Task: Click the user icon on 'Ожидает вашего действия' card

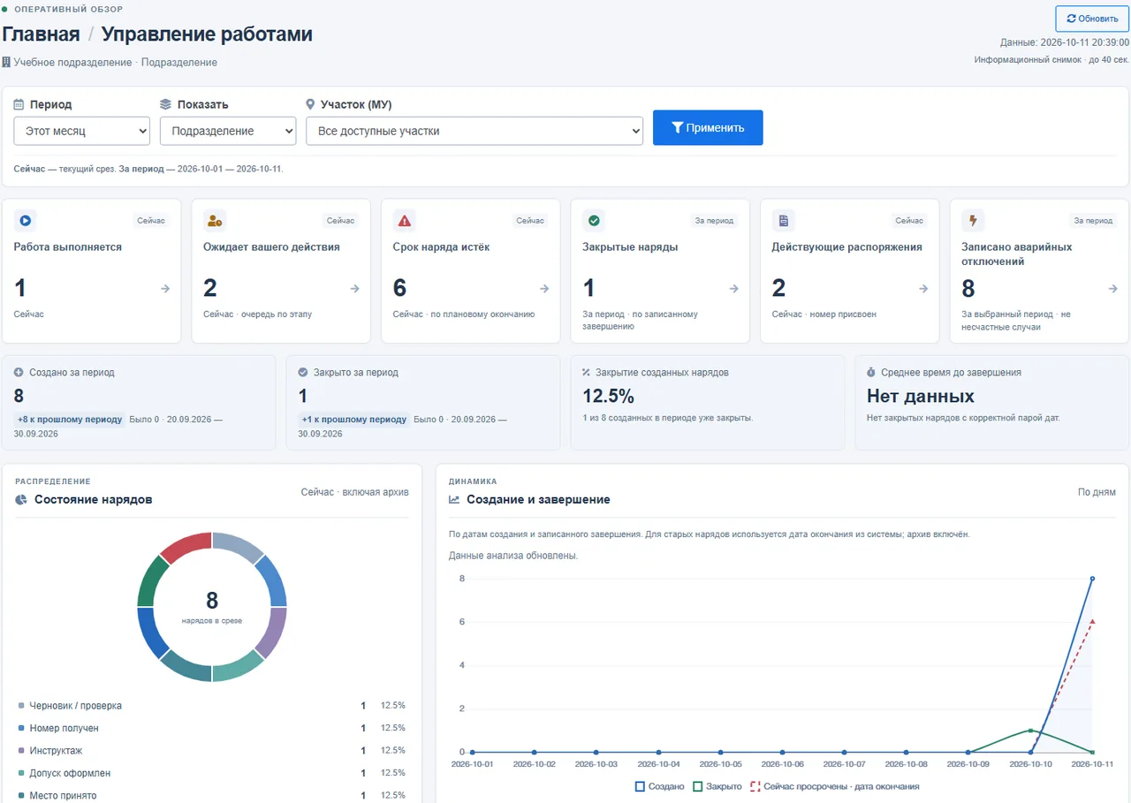Action: pyautogui.click(x=215, y=220)
